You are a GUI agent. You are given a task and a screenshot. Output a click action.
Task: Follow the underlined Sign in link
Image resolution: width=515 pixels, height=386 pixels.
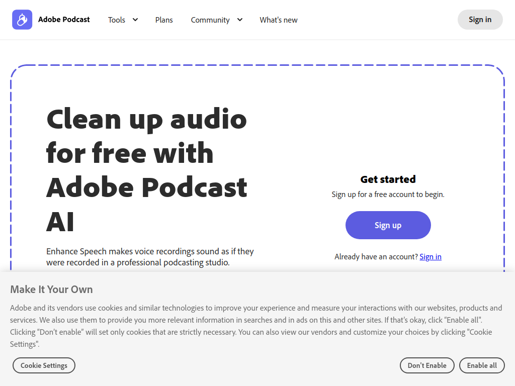coord(431,257)
